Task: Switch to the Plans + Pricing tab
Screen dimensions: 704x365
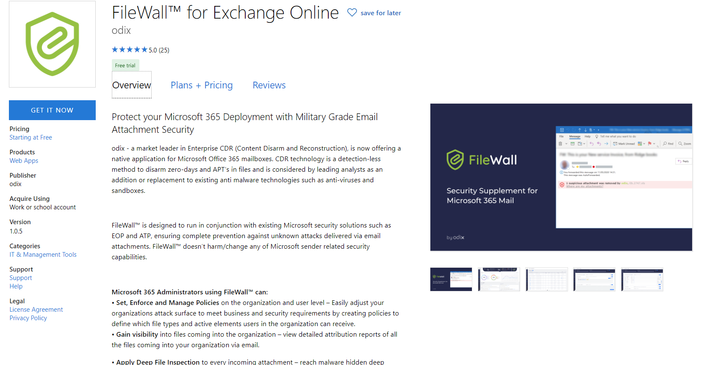Action: coord(202,85)
